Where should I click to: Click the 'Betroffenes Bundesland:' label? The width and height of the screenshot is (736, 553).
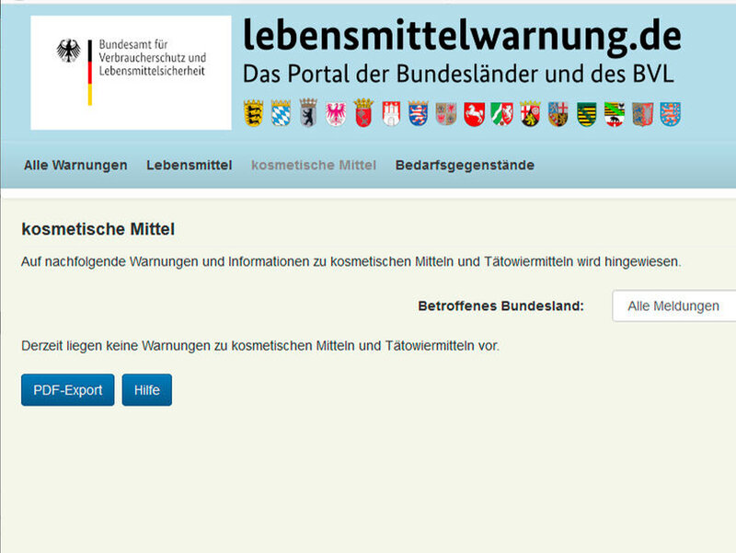click(500, 306)
